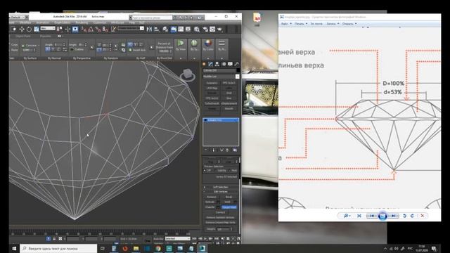450x253 pixels.
Task: Rotate clockwise in Photo Viewer
Action: (412, 216)
